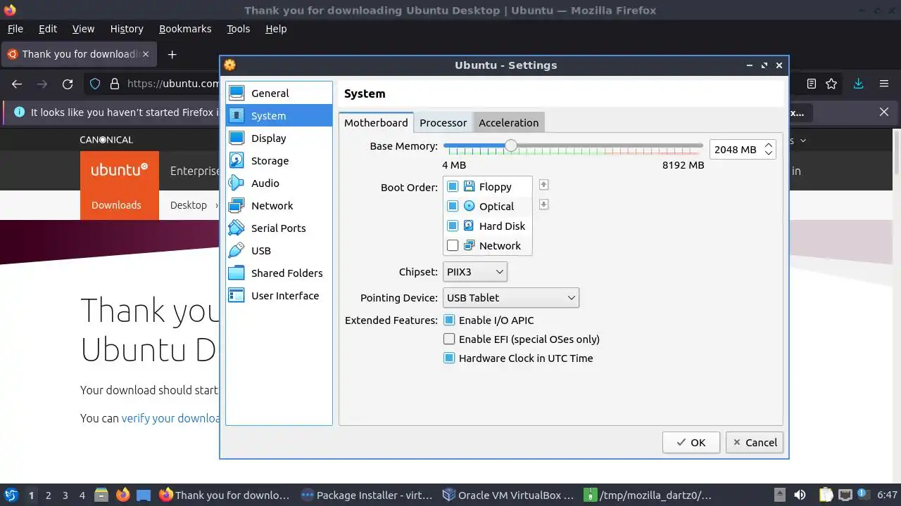Select the Optical disc icon in boot order

(469, 206)
